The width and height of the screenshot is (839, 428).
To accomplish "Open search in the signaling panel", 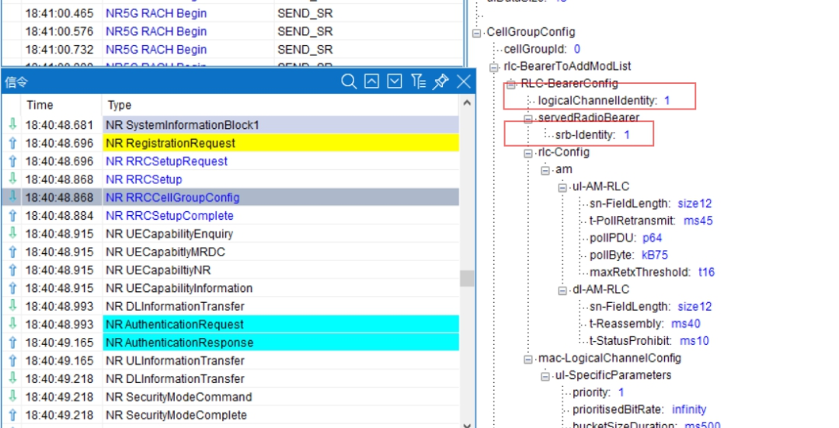I will click(349, 82).
